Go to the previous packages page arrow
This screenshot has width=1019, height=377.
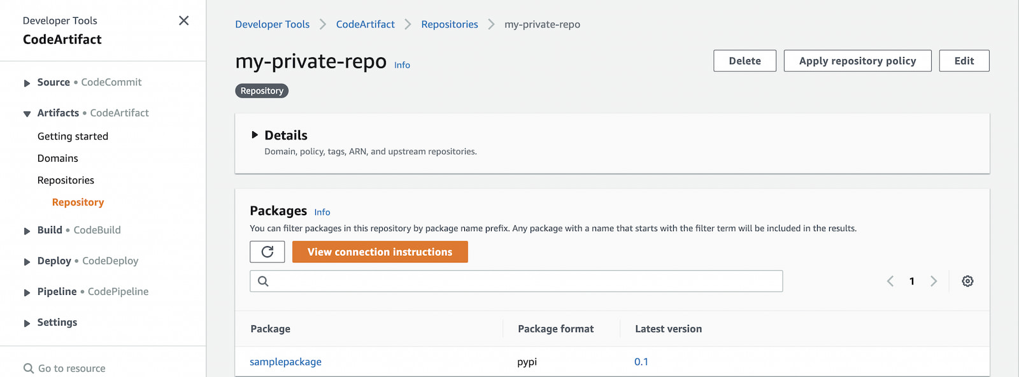[890, 281]
